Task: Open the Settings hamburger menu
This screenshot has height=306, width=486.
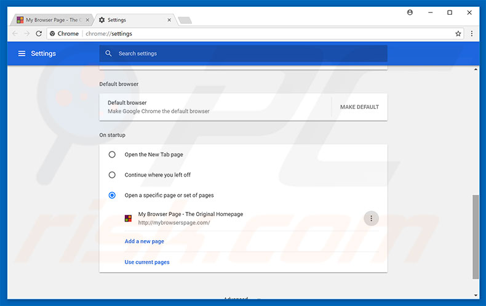Action: (x=22, y=54)
